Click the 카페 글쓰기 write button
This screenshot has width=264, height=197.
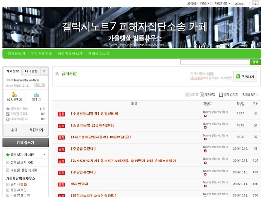coord(25,143)
